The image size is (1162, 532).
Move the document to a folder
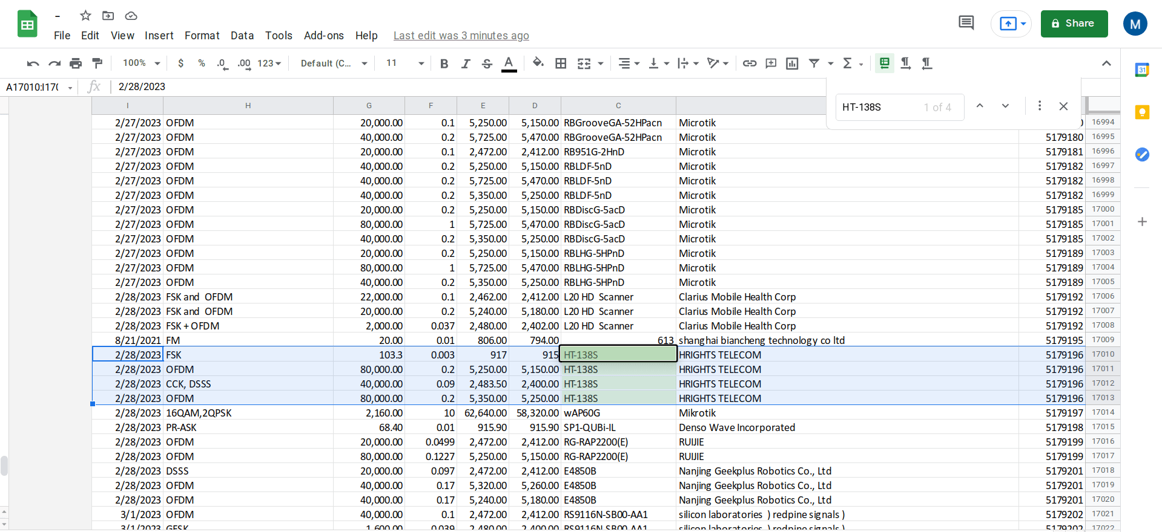pyautogui.click(x=108, y=16)
